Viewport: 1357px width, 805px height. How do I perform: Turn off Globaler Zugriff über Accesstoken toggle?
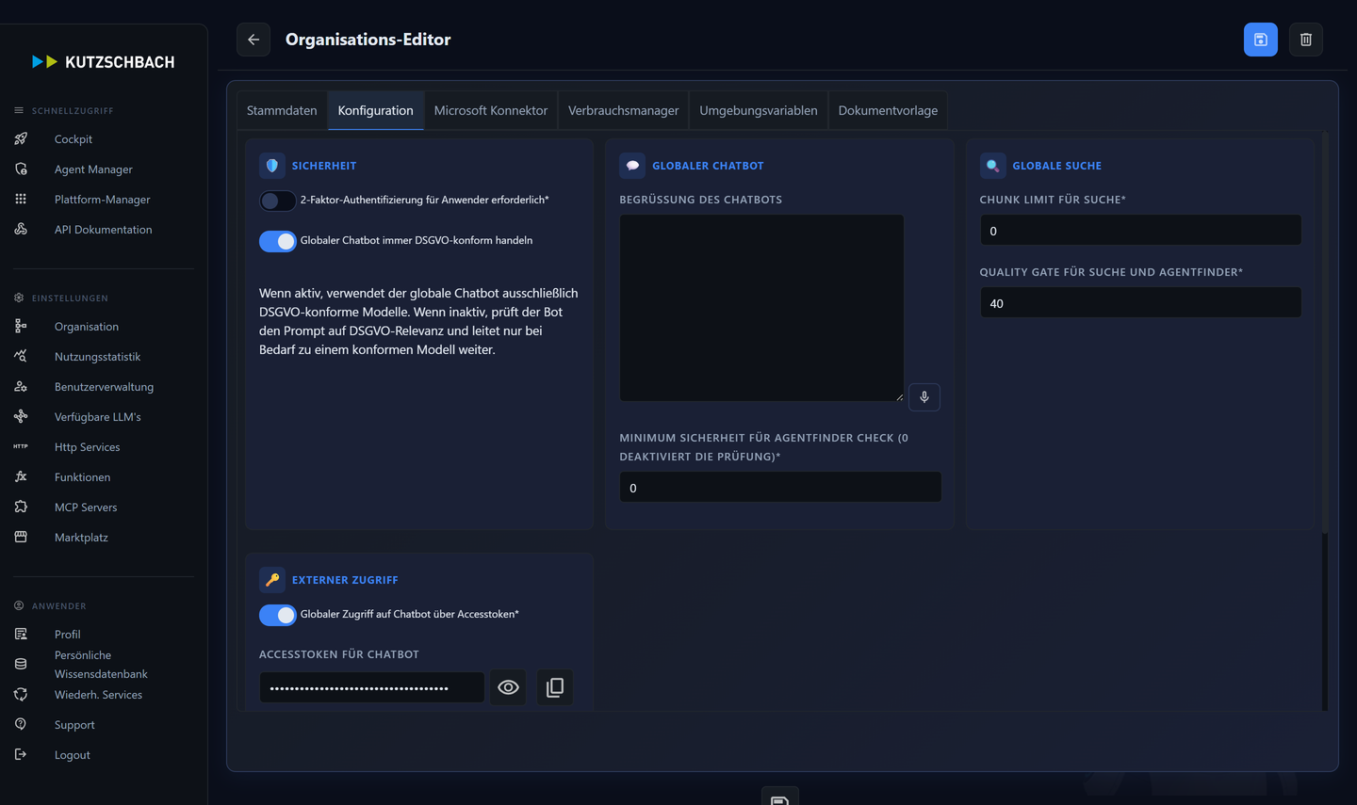pyautogui.click(x=278, y=615)
